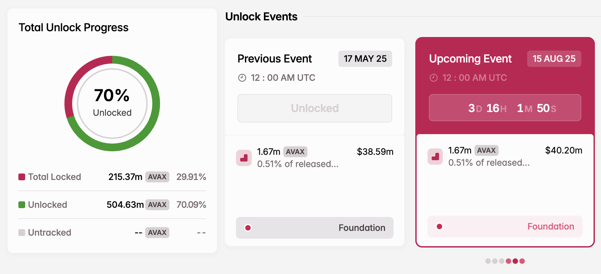Click the red dot inside the Previous Event Foundation badge
Screen dimensions: 601x274
(248, 228)
